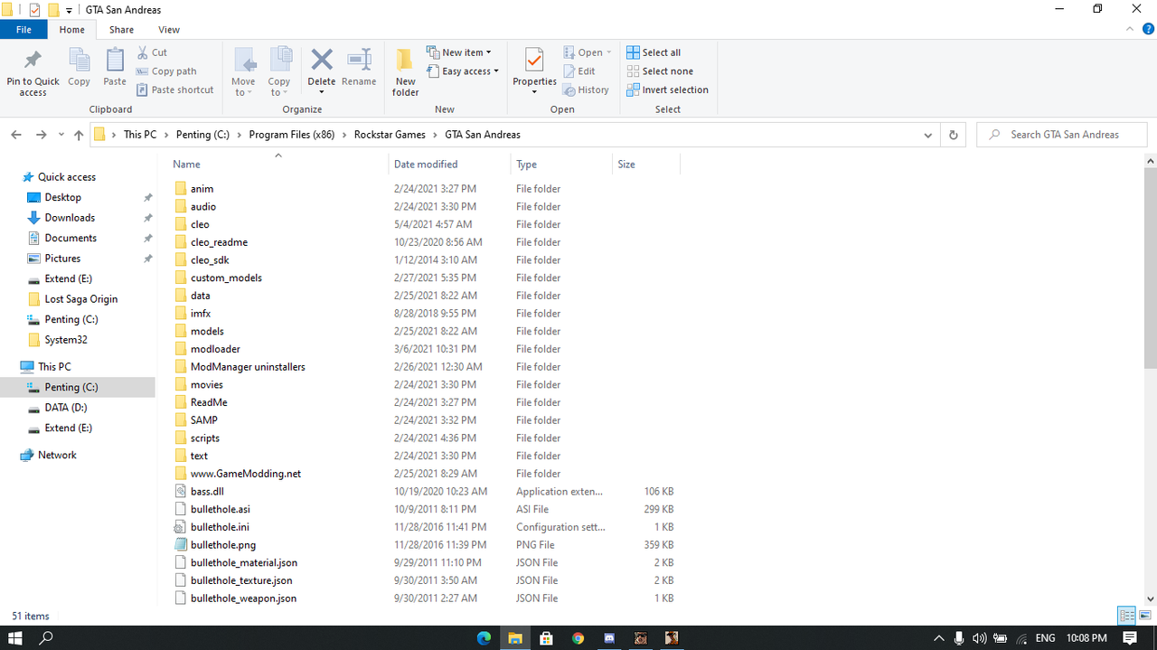Open the address bar history dropdown

927,135
